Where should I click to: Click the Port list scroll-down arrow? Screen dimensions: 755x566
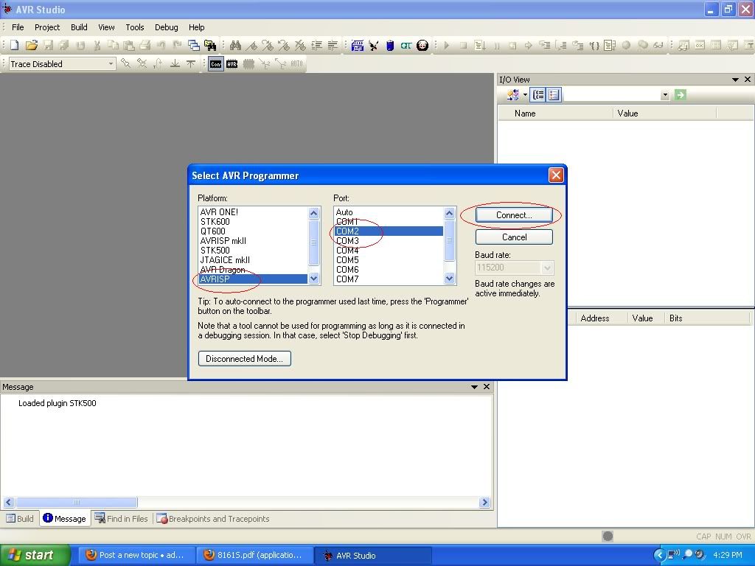(x=449, y=278)
